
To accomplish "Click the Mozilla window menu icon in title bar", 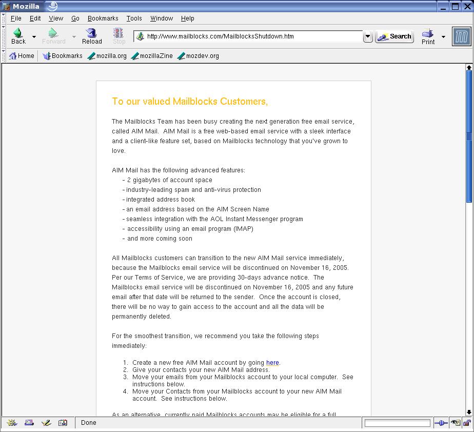I will [6, 6].
